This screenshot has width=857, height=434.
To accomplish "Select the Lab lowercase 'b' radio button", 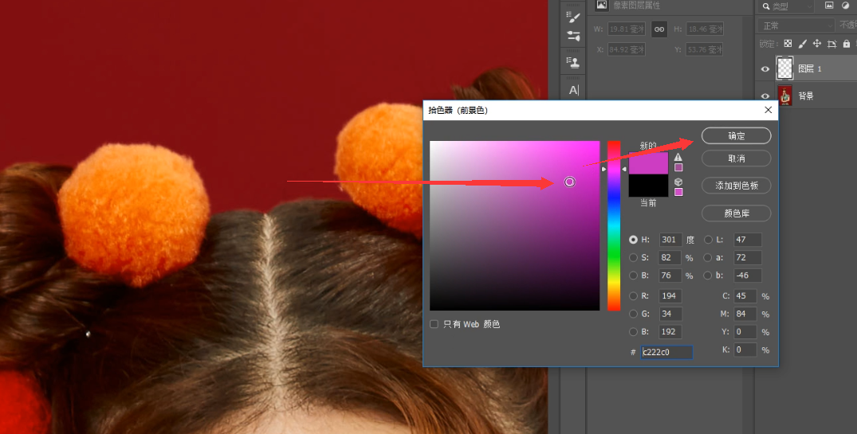I will pos(708,276).
